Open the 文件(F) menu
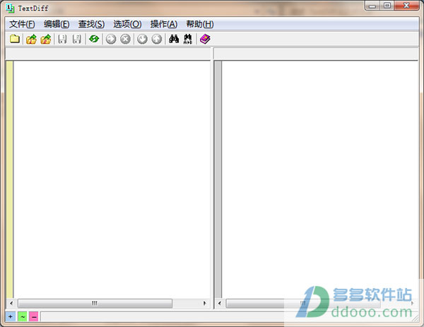The width and height of the screenshot is (424, 327). (22, 24)
